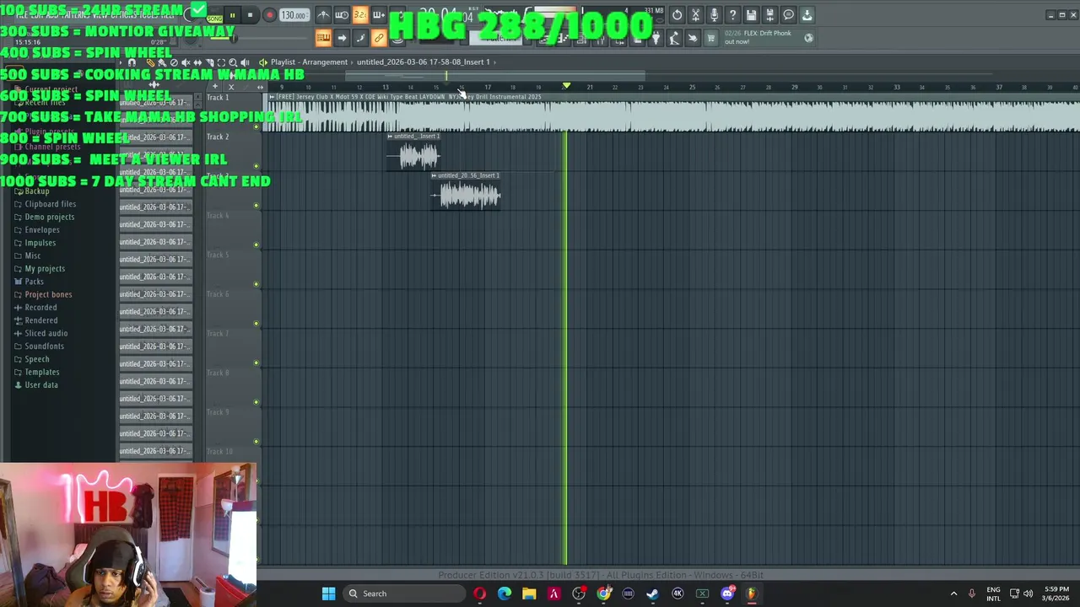Click the globe icon beside the news
The height and width of the screenshot is (607, 1080).
point(808,37)
